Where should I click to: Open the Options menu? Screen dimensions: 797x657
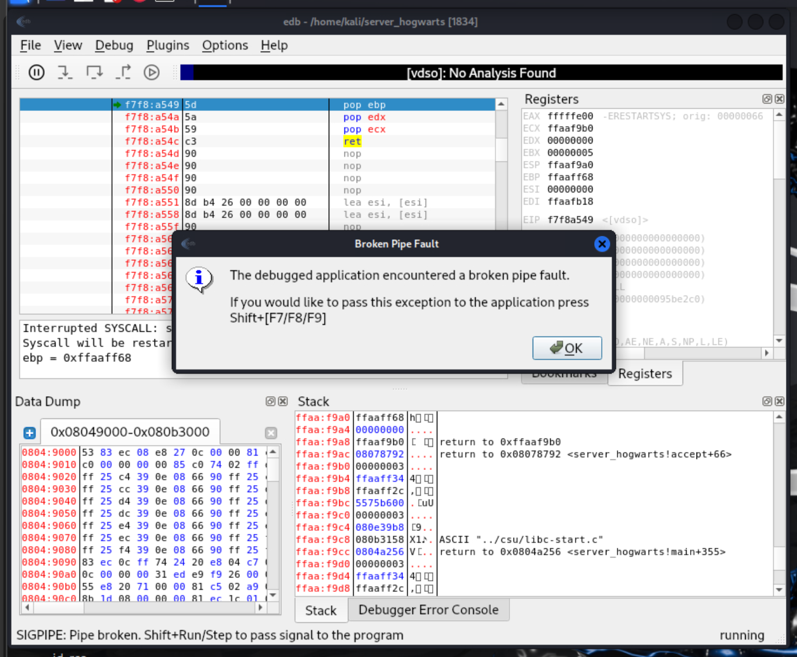pos(225,45)
